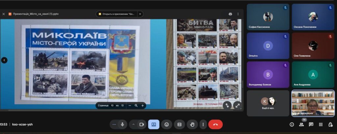Image resolution: width=337 pixels, height=134 pixels.
Task: Close the presentation preview with X
Action: 3,14
